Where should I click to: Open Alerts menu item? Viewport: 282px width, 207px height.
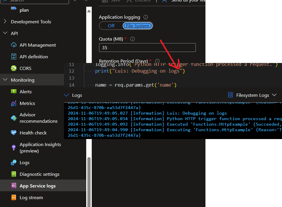26,92
